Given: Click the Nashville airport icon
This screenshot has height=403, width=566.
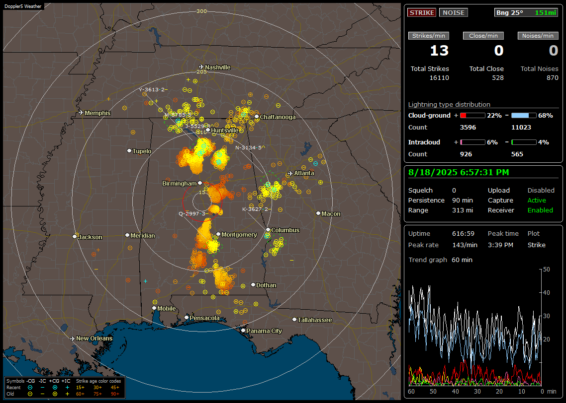Looking at the screenshot, I should point(201,67).
